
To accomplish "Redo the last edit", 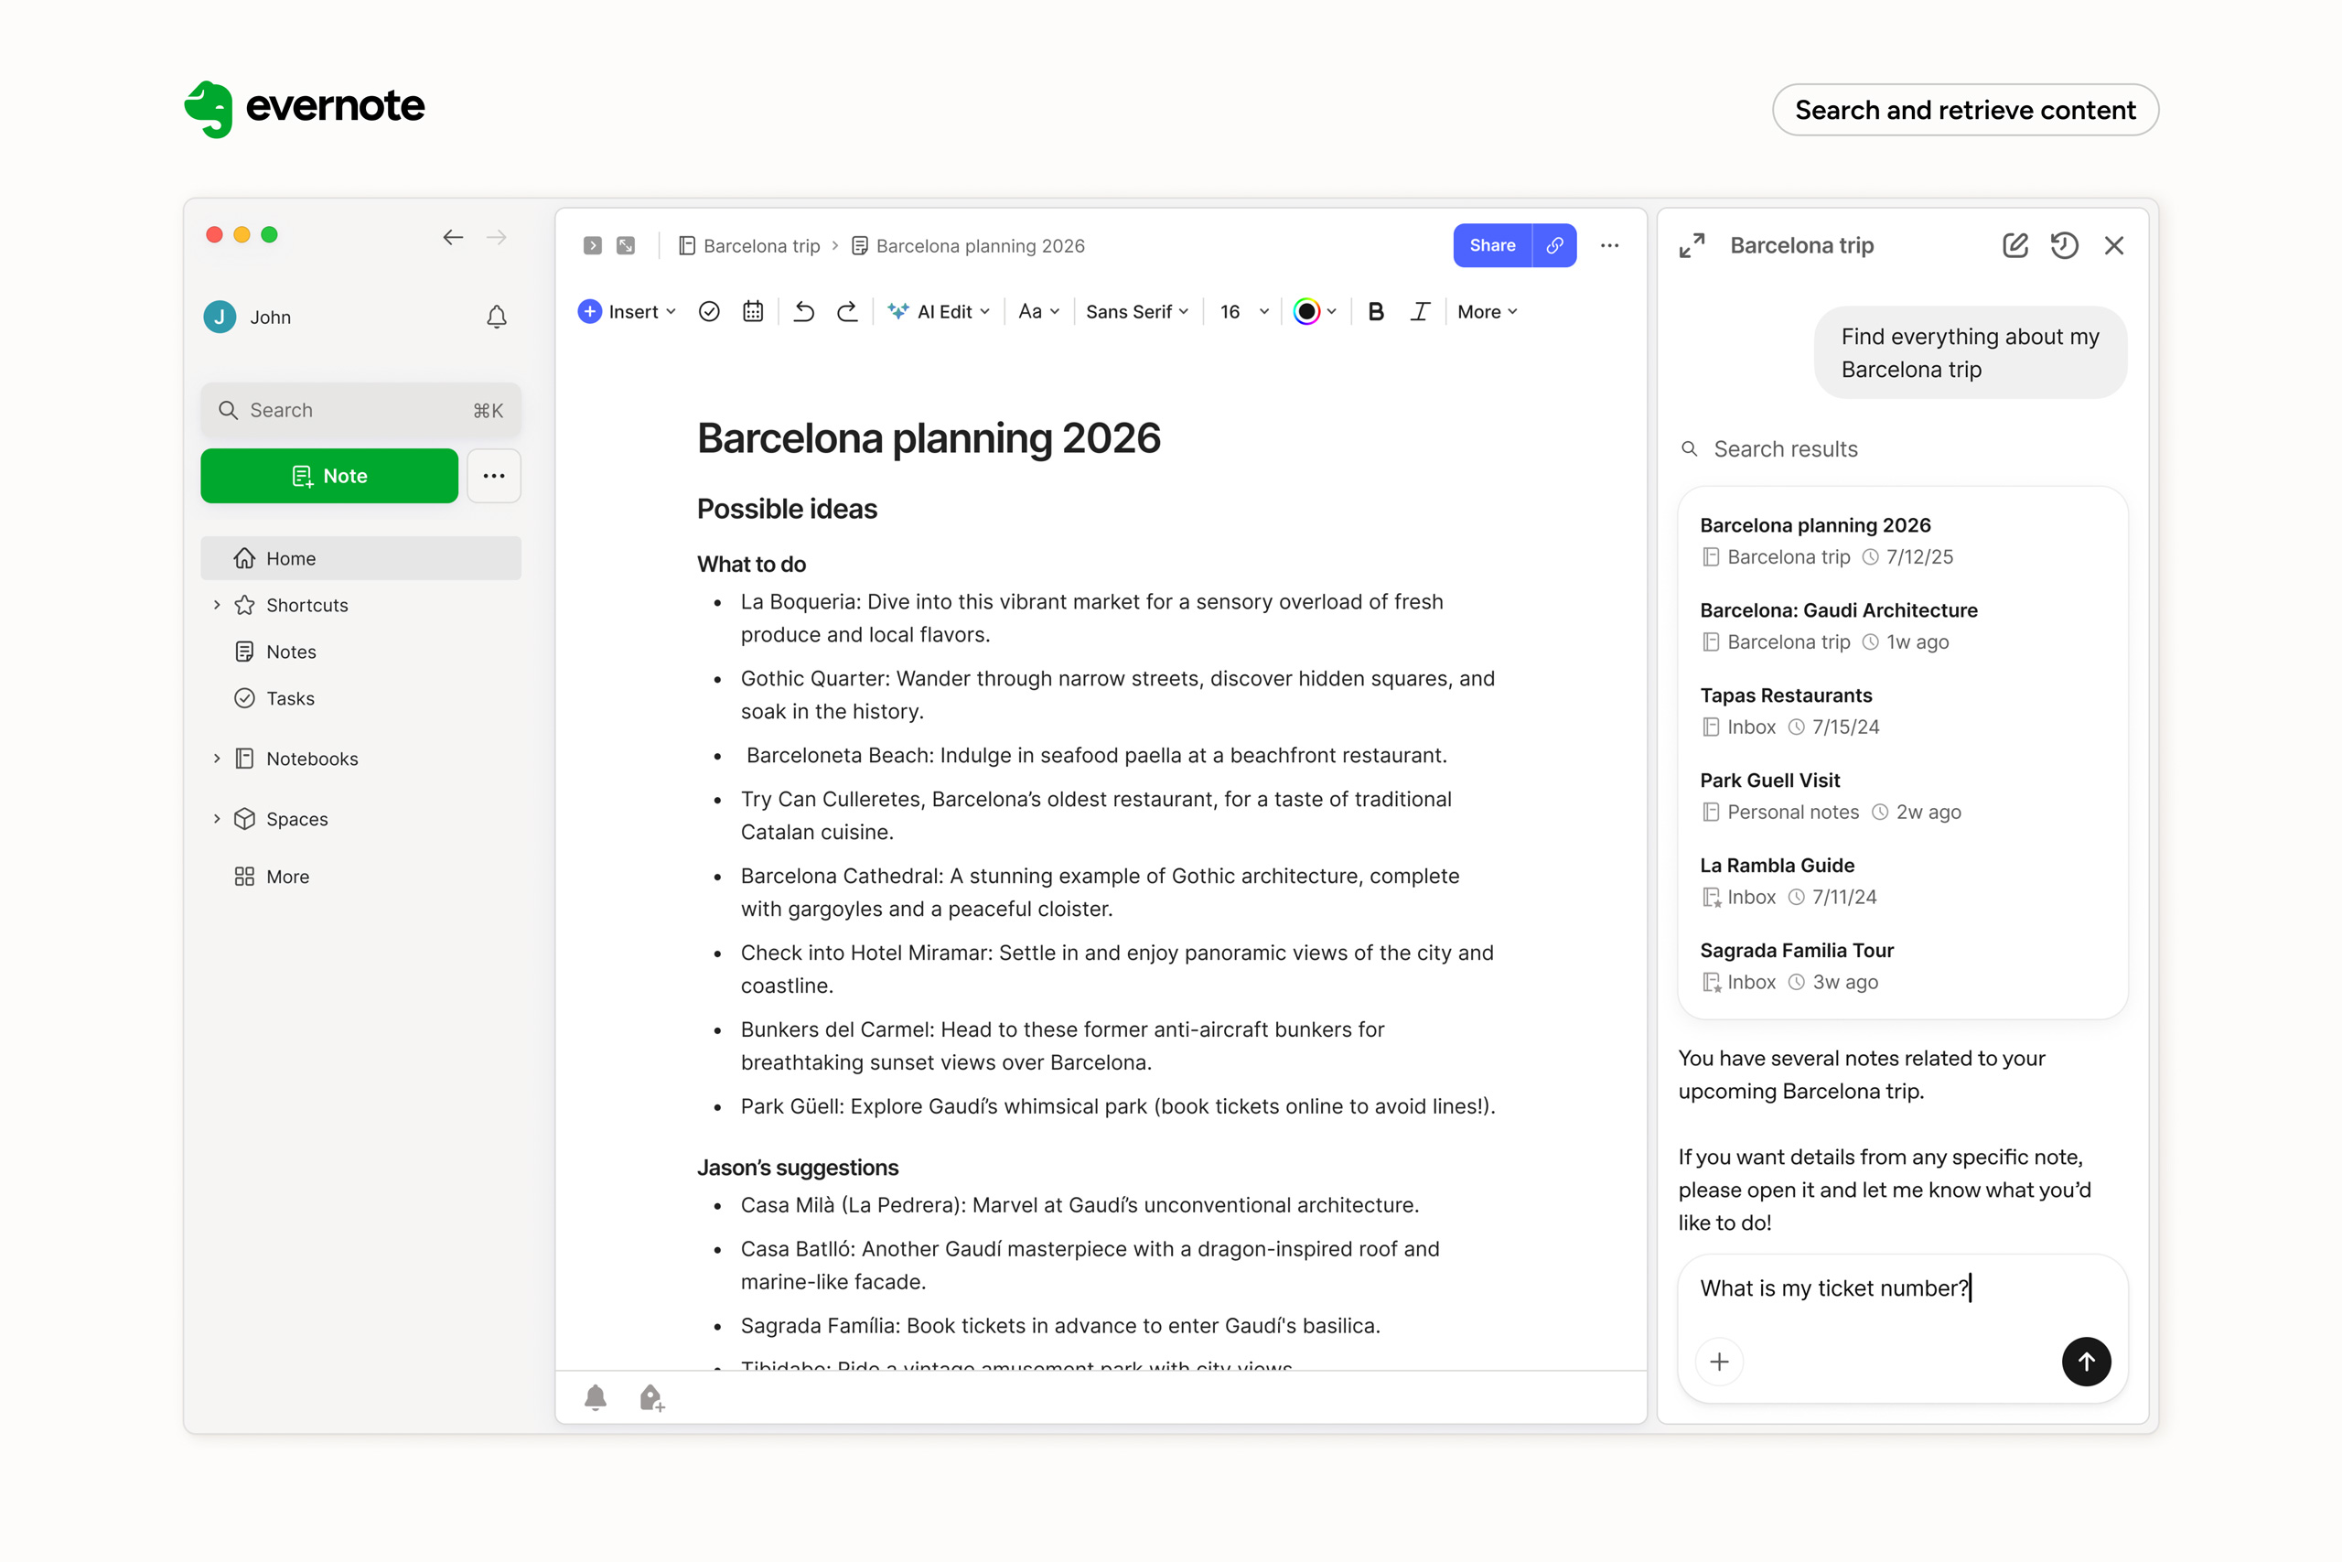I will (x=846, y=311).
